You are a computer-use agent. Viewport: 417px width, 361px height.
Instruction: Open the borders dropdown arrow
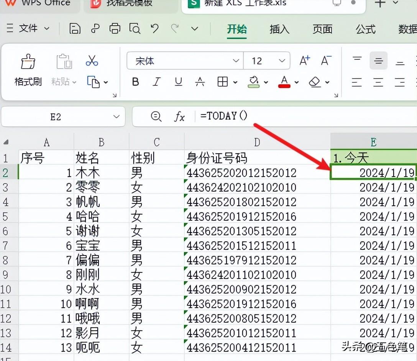(x=235, y=82)
